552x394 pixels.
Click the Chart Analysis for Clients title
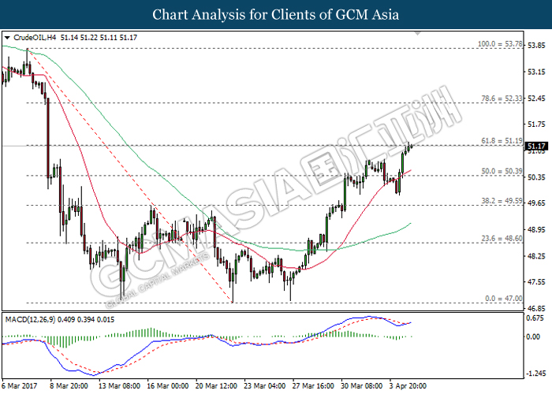pyautogui.click(x=276, y=15)
